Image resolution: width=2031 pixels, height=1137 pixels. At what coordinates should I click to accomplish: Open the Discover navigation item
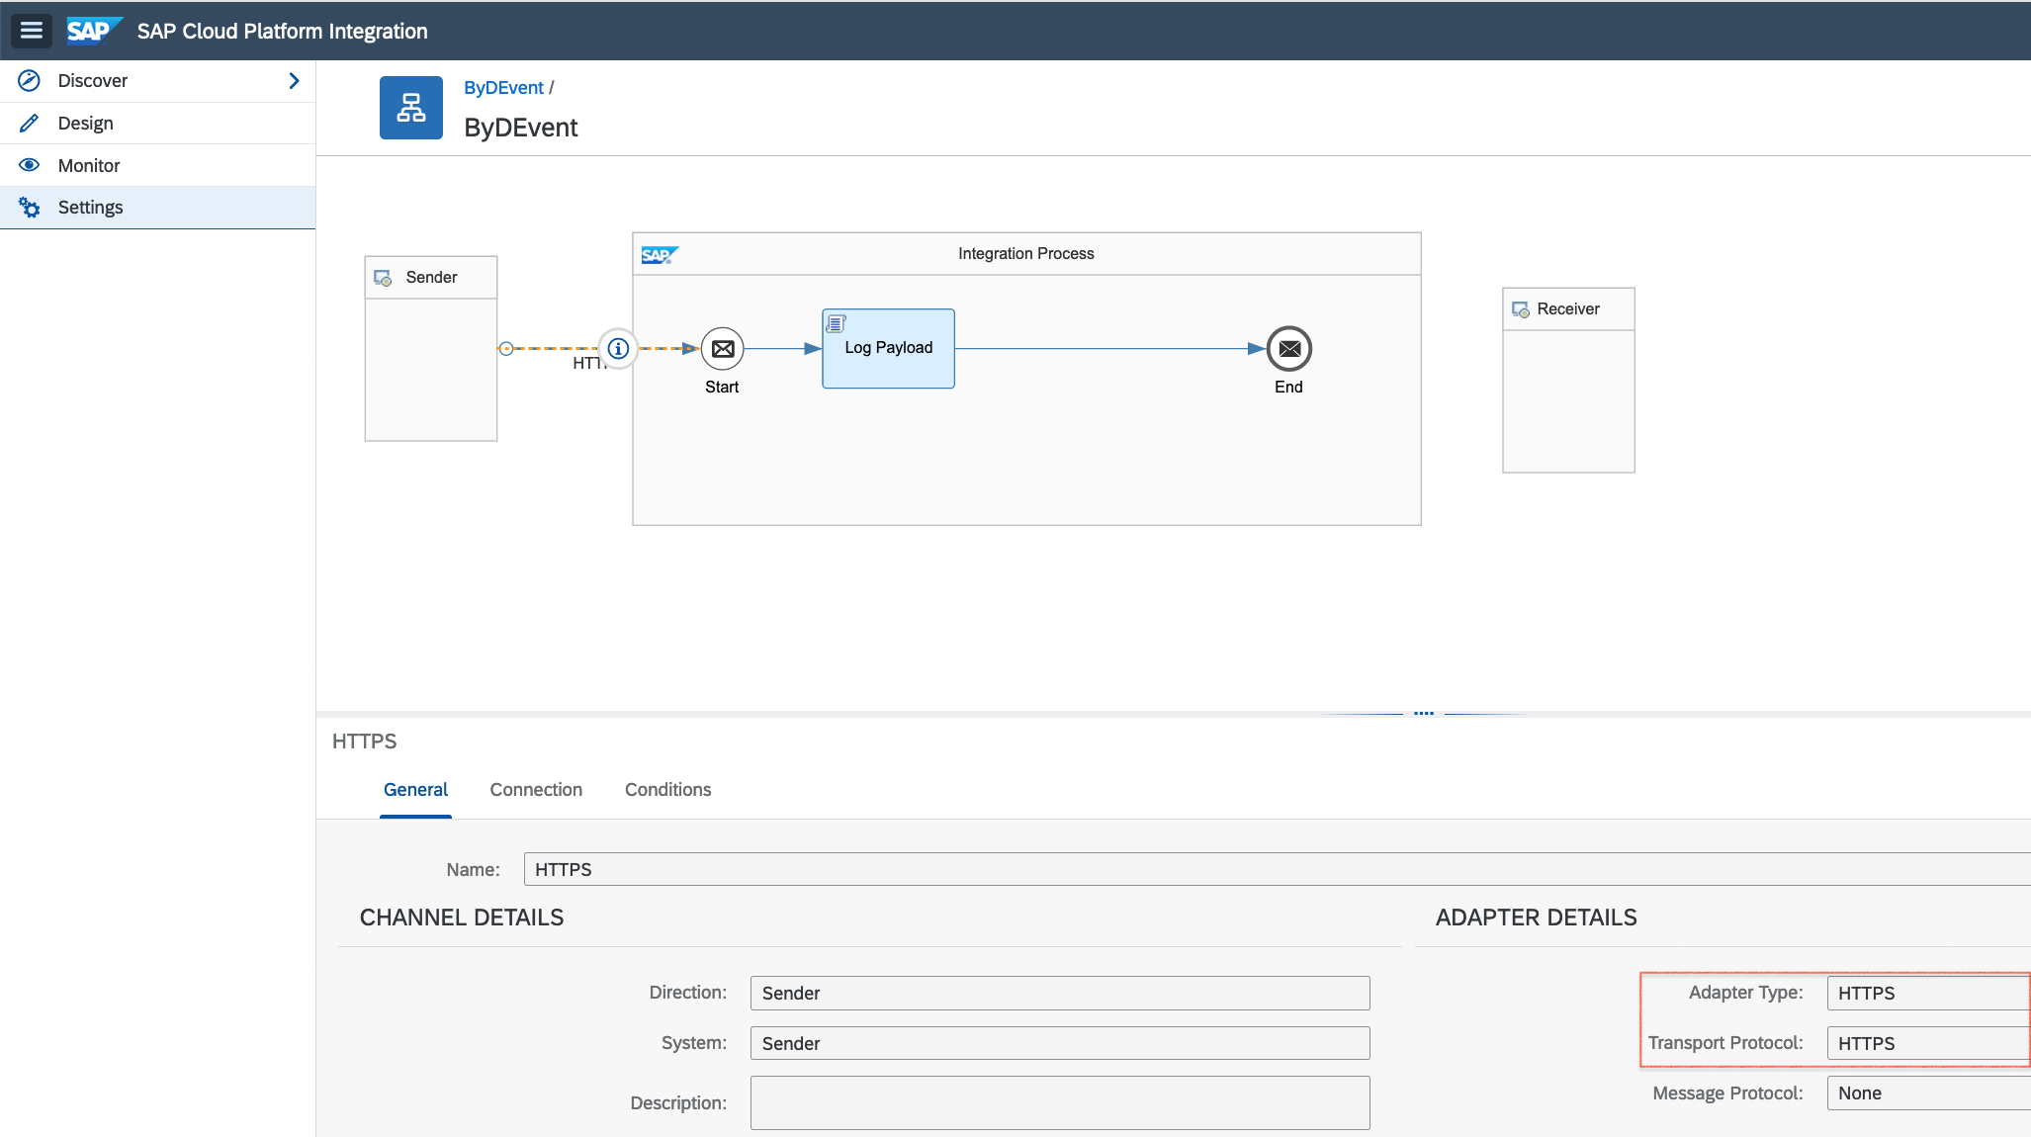click(x=158, y=81)
